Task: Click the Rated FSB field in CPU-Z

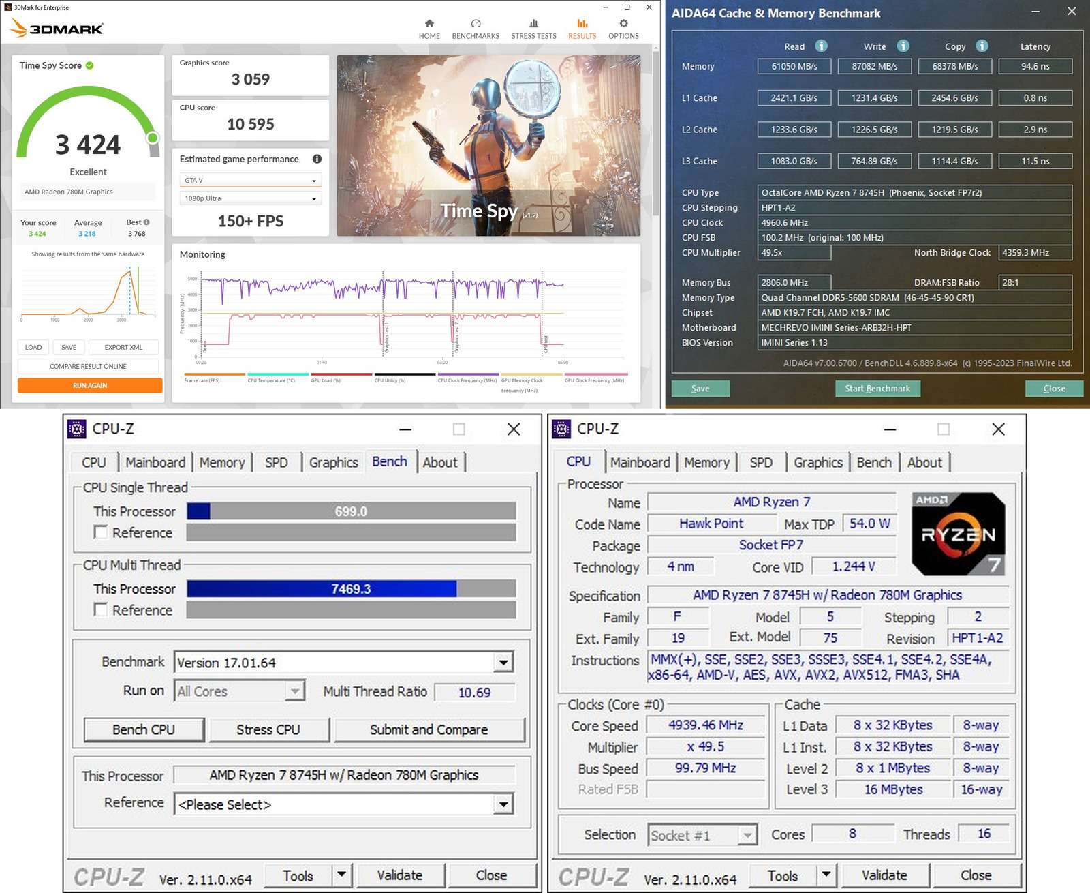Action: pyautogui.click(x=704, y=789)
